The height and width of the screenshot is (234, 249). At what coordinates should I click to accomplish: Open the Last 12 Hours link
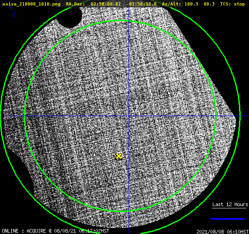[230, 204]
